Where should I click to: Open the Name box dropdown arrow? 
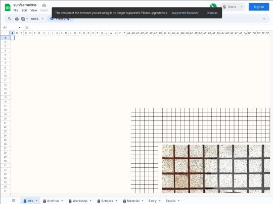pos(20,27)
